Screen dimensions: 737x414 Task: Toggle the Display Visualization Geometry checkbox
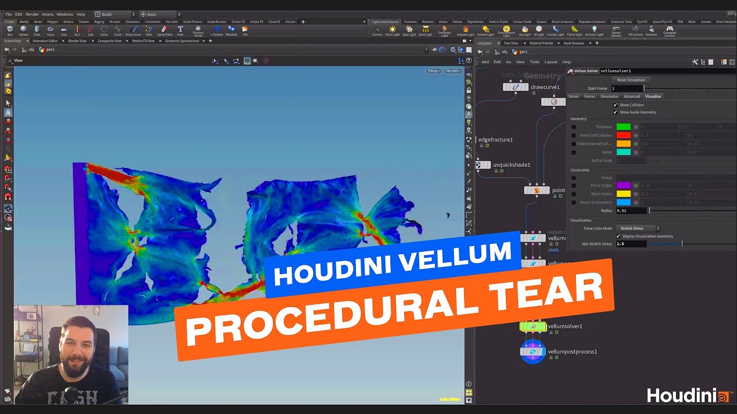(x=618, y=236)
